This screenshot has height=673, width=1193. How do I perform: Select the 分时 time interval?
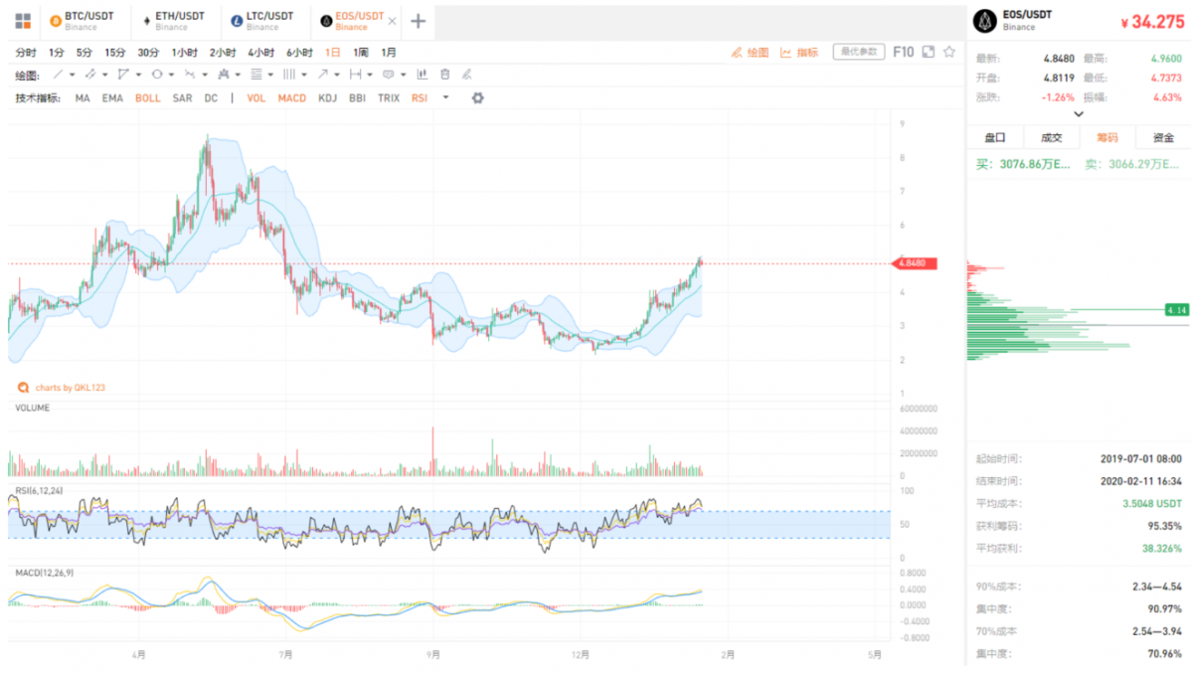tap(26, 52)
